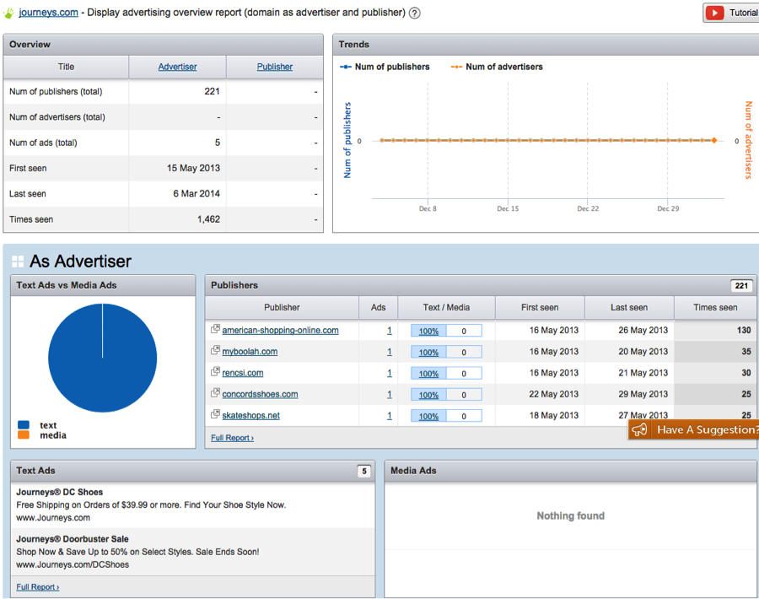The image size is (759, 599).
Task: Click the Journeys® Doorbuster Sale ad title
Action: point(73,539)
